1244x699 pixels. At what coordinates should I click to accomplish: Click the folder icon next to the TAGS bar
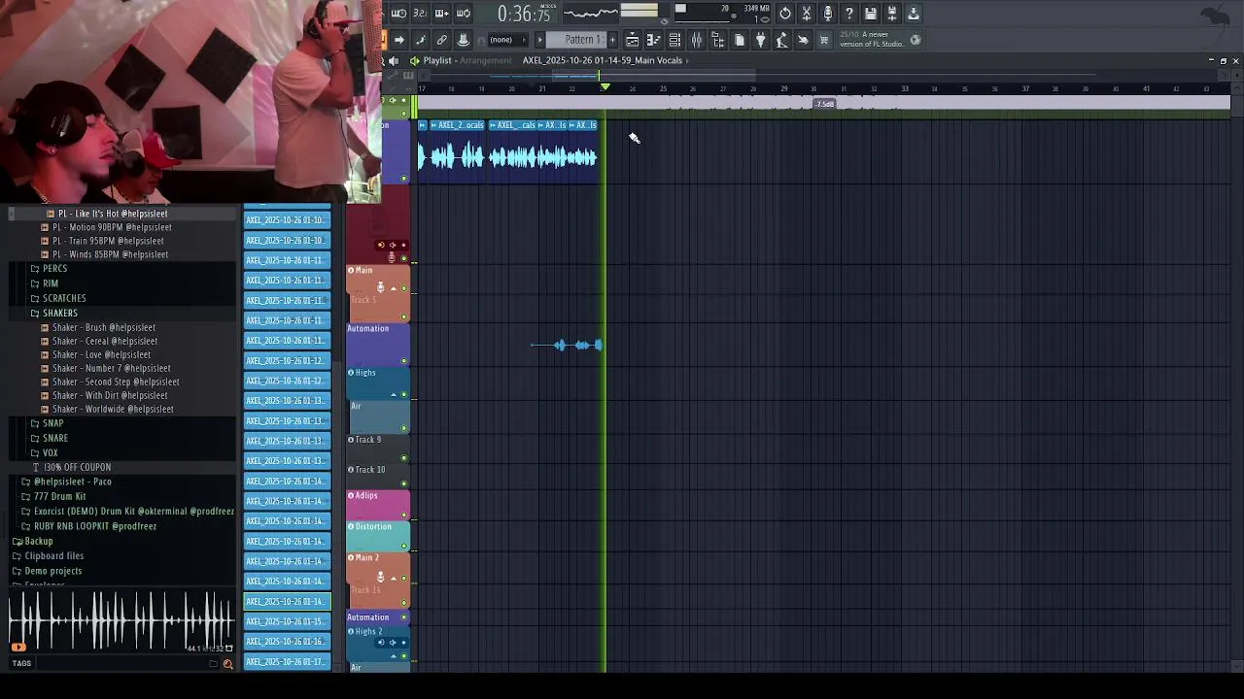point(213,664)
